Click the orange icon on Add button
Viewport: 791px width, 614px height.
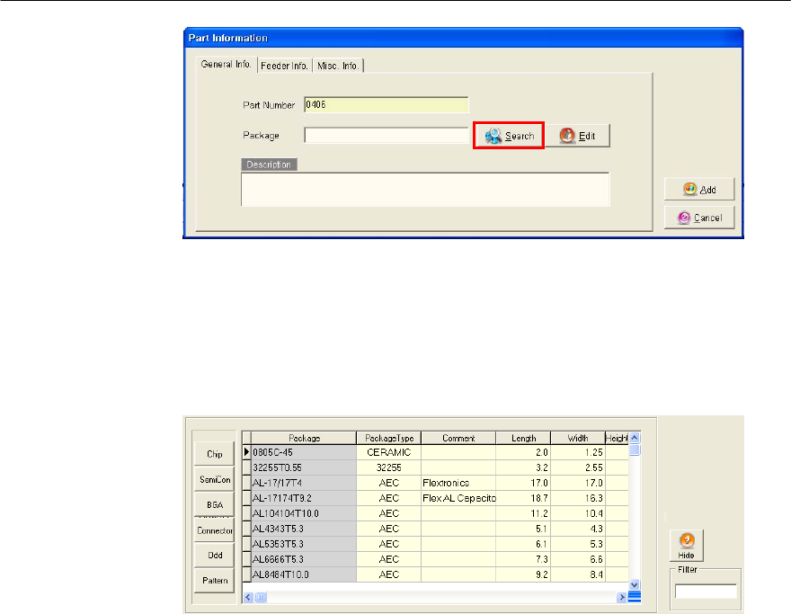tap(689, 189)
